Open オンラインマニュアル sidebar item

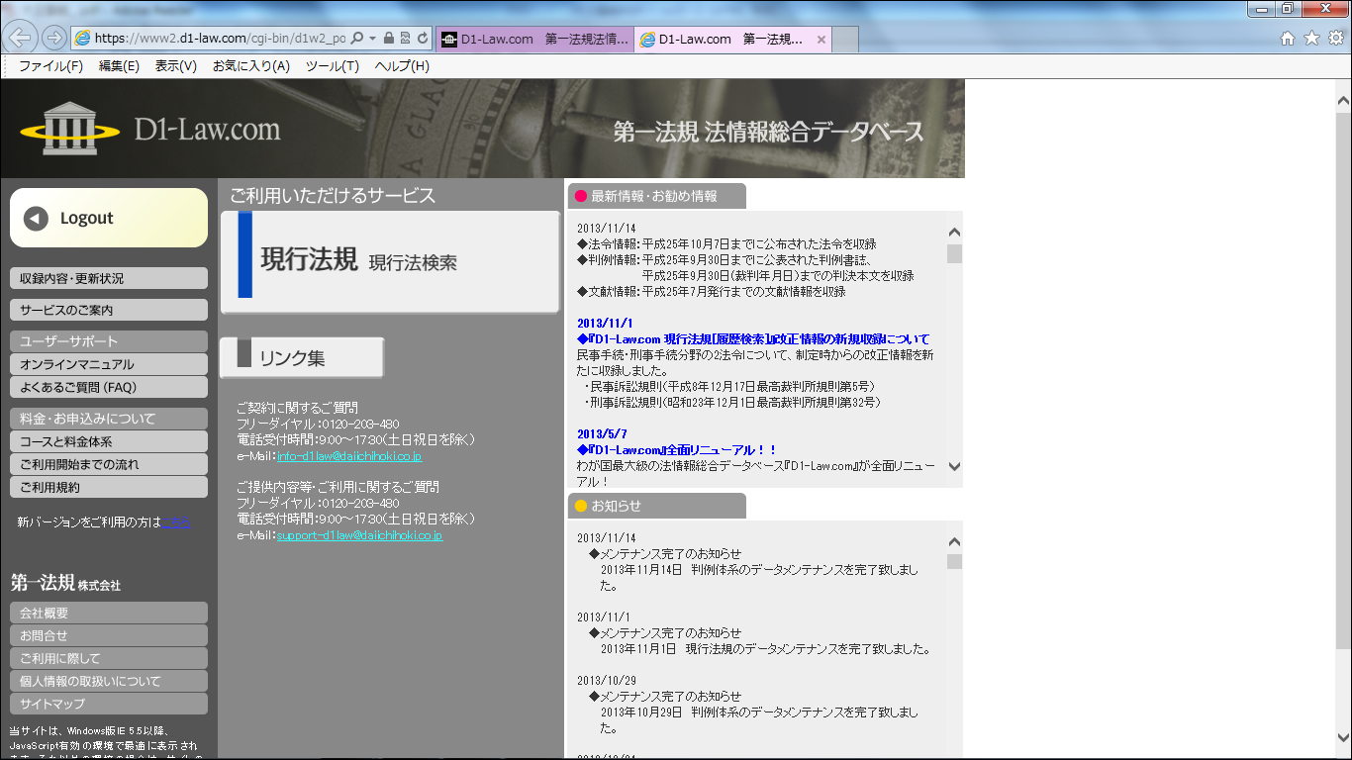109,364
